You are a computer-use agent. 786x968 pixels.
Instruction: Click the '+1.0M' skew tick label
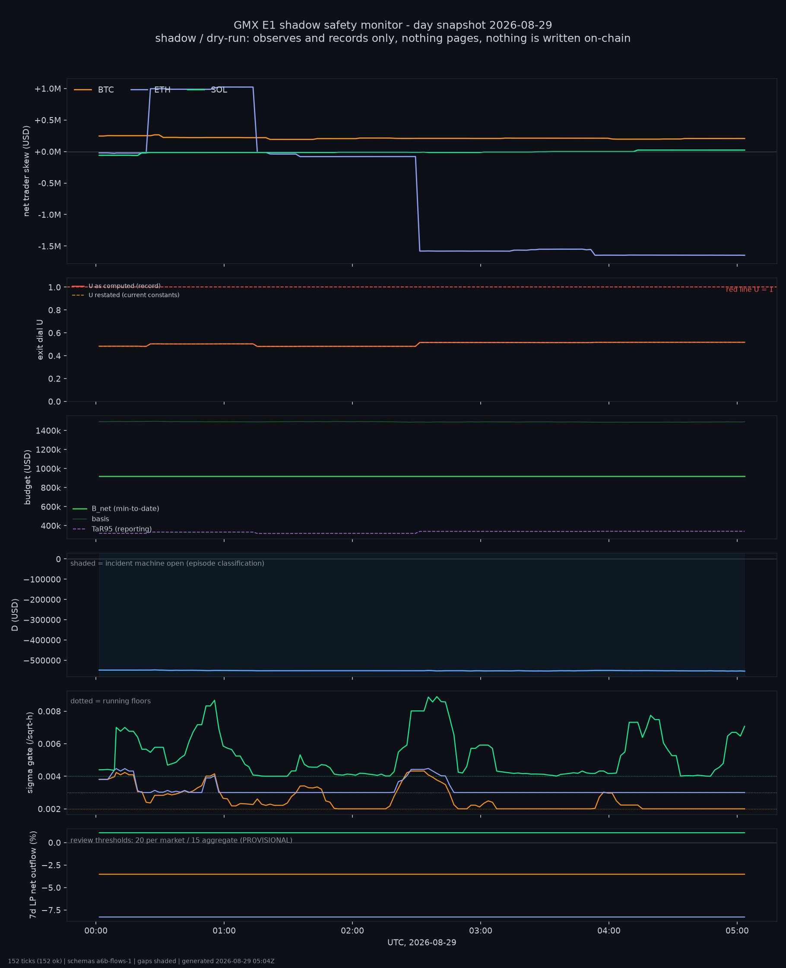pos(48,89)
